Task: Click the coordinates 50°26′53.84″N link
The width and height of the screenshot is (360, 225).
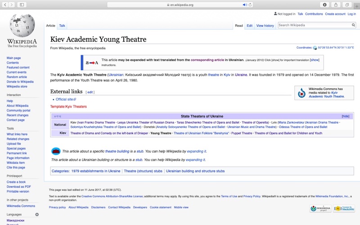Action: pyautogui.click(x=336, y=48)
